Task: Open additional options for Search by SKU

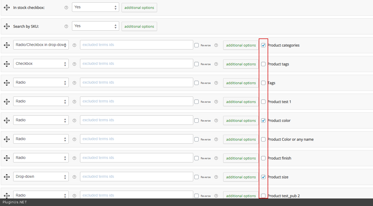Action: point(139,26)
